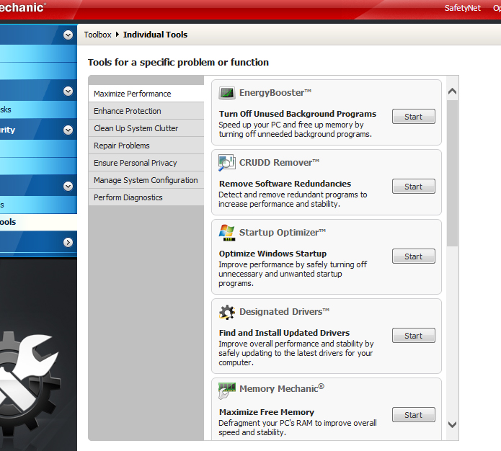Click the Designated Drivers title text
Screen dimensions: 501x451
pyautogui.click(x=284, y=311)
